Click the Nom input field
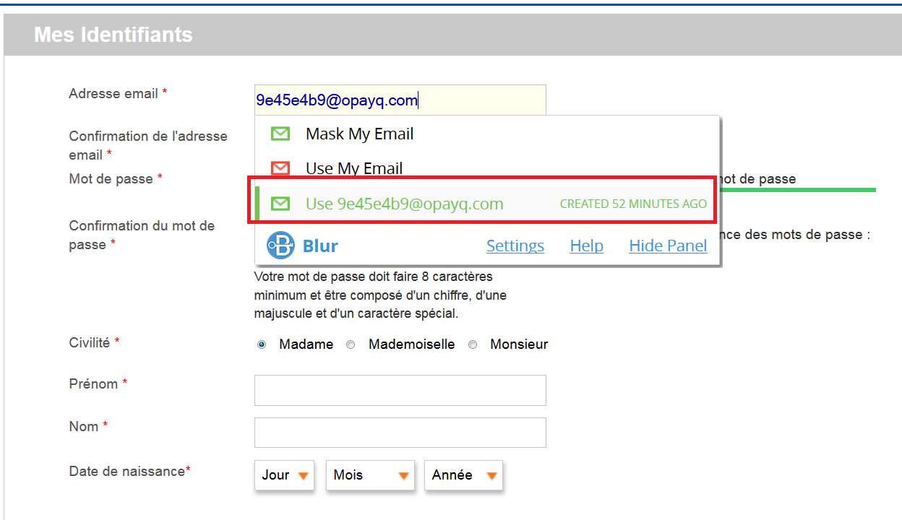Screen dimensions: 902x520 coord(400,433)
